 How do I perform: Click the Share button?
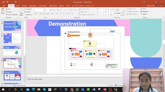click(x=160, y=6)
